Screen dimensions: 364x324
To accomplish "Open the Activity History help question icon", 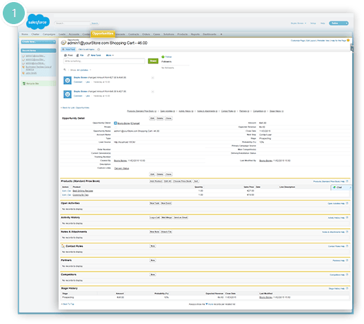I will [x=347, y=218].
